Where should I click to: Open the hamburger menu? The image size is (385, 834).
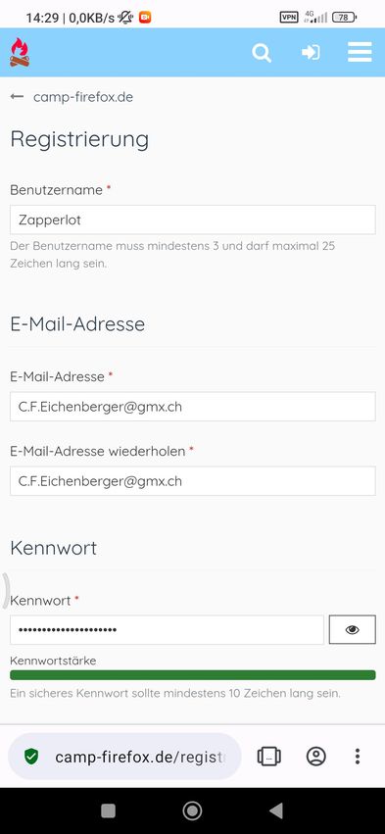[360, 52]
